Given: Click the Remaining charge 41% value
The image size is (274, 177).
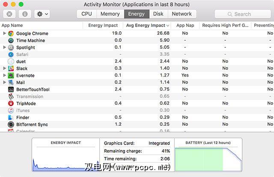Looking at the screenshot, I should pyautogui.click(x=166, y=151).
